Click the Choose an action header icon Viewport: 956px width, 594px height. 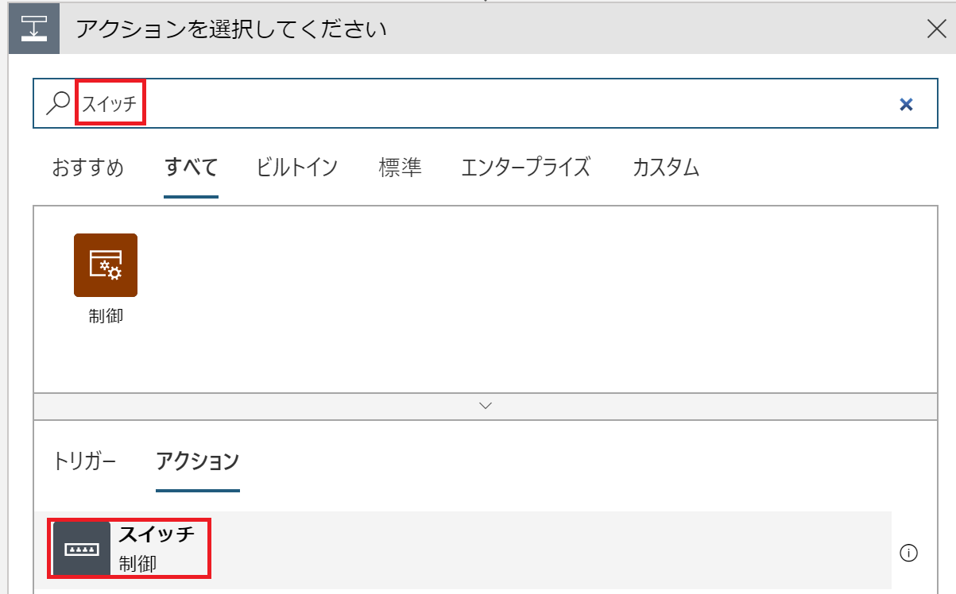(x=34, y=29)
